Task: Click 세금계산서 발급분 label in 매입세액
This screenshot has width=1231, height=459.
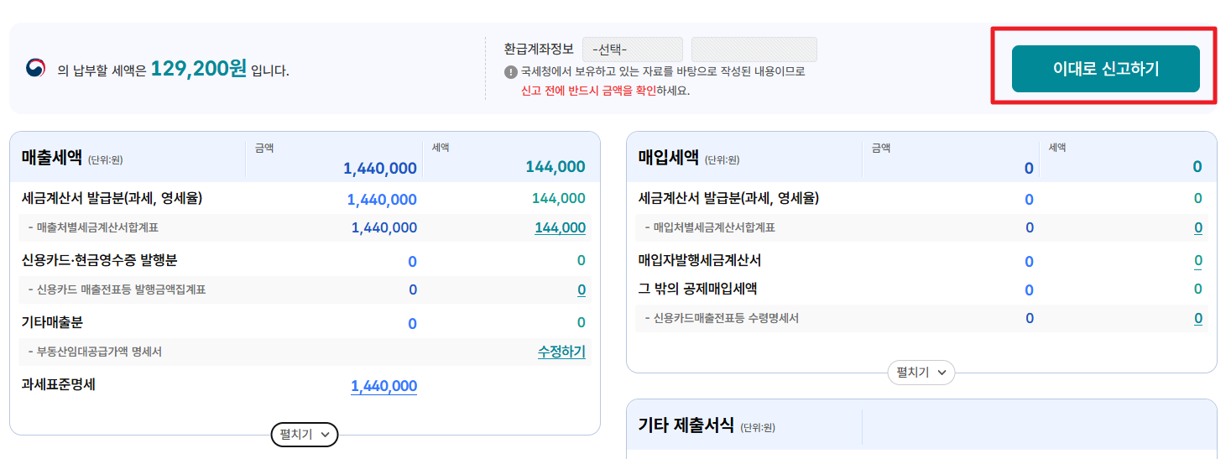Action: pyautogui.click(x=728, y=199)
